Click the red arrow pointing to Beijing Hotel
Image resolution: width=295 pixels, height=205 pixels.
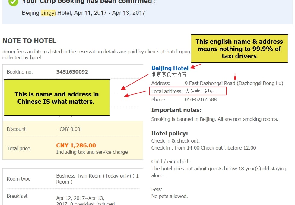pyautogui.click(x=196, y=66)
